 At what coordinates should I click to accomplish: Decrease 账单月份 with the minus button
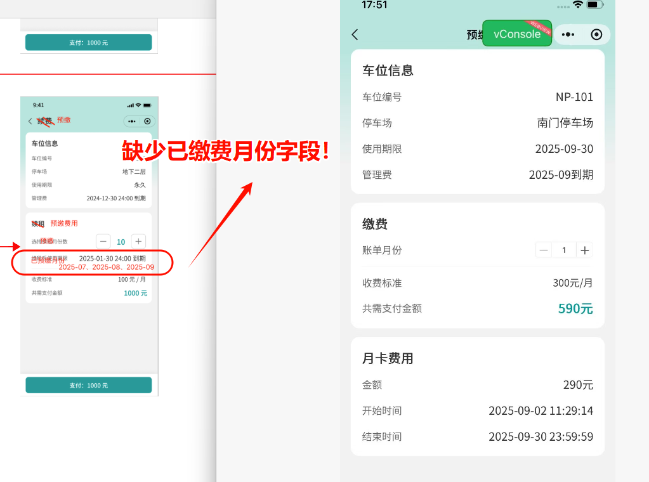544,250
